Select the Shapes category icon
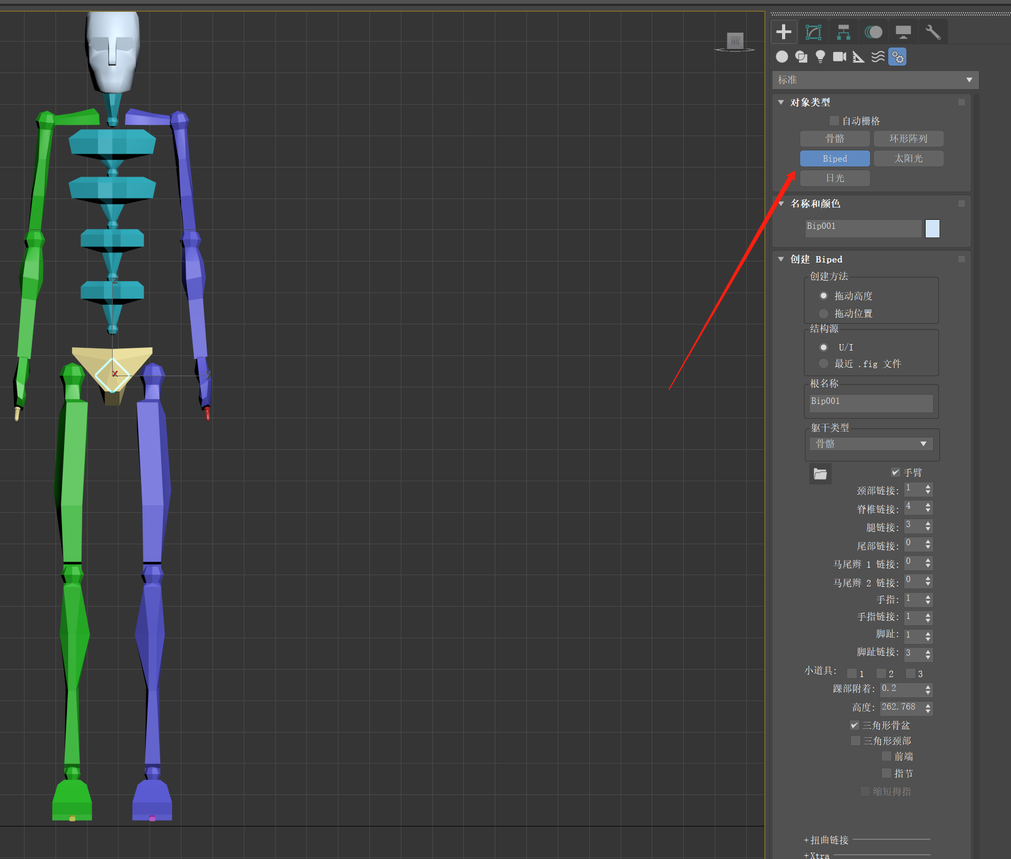Screen dimensions: 1011x859 (x=801, y=57)
